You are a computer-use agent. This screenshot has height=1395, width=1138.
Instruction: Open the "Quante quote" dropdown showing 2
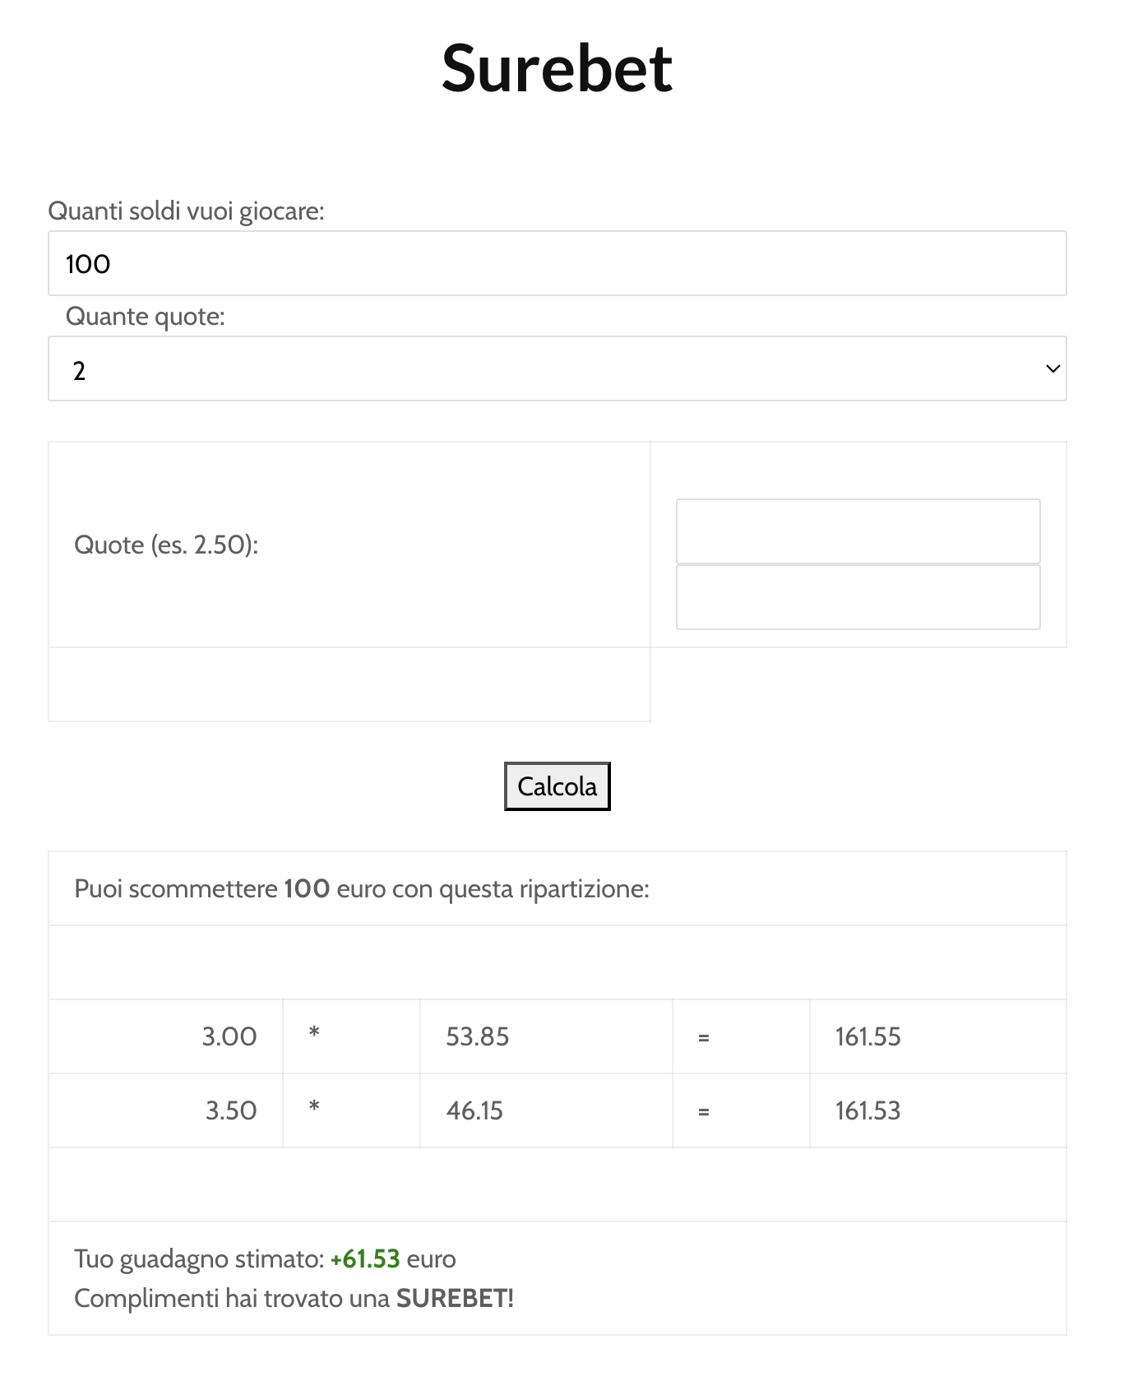pyautogui.click(x=556, y=368)
